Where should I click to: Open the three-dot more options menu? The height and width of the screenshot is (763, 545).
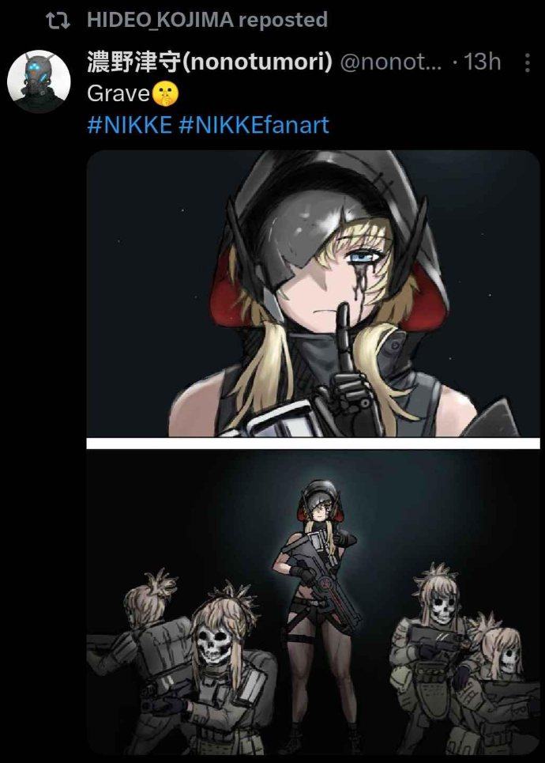(x=528, y=62)
